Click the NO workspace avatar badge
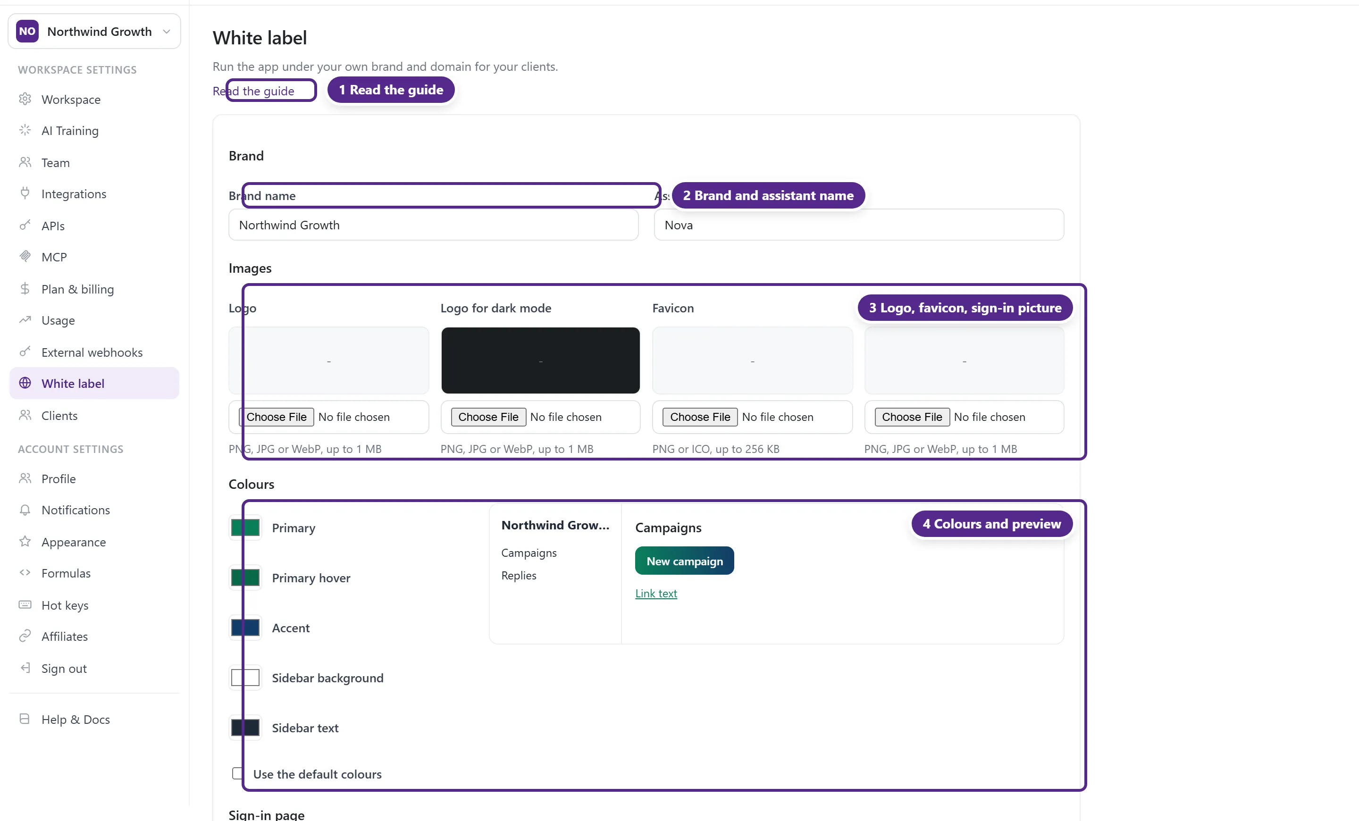This screenshot has width=1359, height=821. (x=27, y=32)
